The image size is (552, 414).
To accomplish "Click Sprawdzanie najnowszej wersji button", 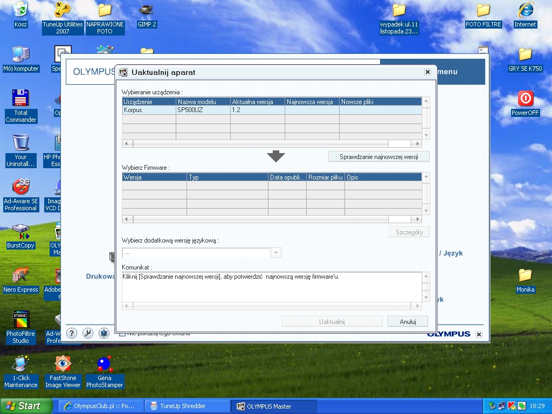I will pyautogui.click(x=378, y=157).
